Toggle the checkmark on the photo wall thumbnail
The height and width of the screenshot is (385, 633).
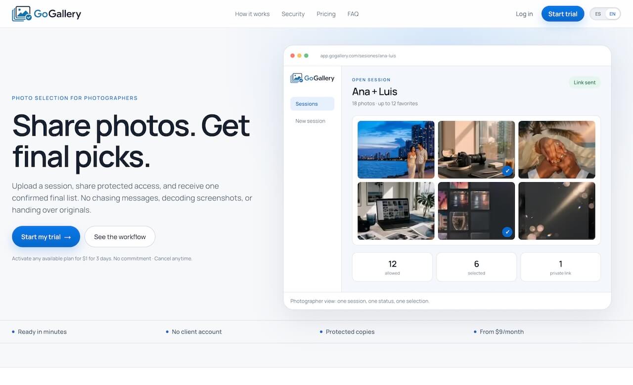pyautogui.click(x=507, y=231)
